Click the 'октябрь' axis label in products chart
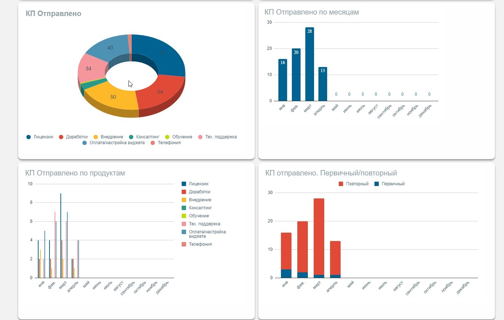The width and height of the screenshot is (504, 320). click(140, 287)
